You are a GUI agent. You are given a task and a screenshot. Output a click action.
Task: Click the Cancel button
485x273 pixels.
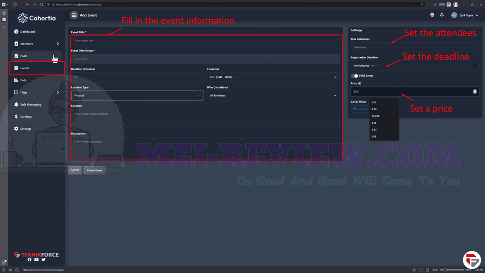pos(75,170)
